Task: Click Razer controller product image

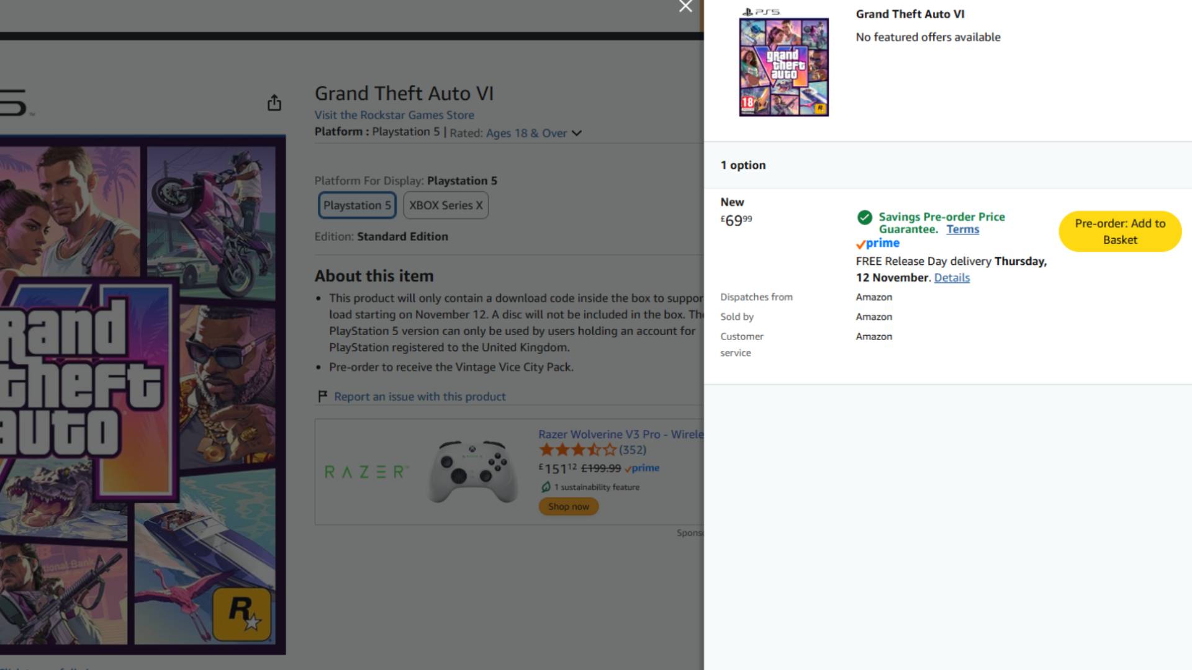Action: point(473,471)
